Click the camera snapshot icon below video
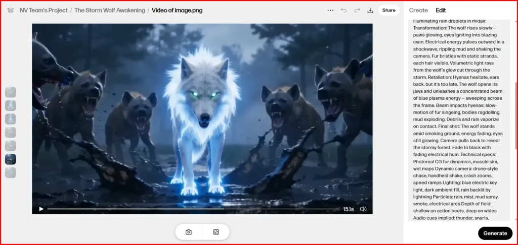Screen dimensions: 518x245 [x=189, y=232]
